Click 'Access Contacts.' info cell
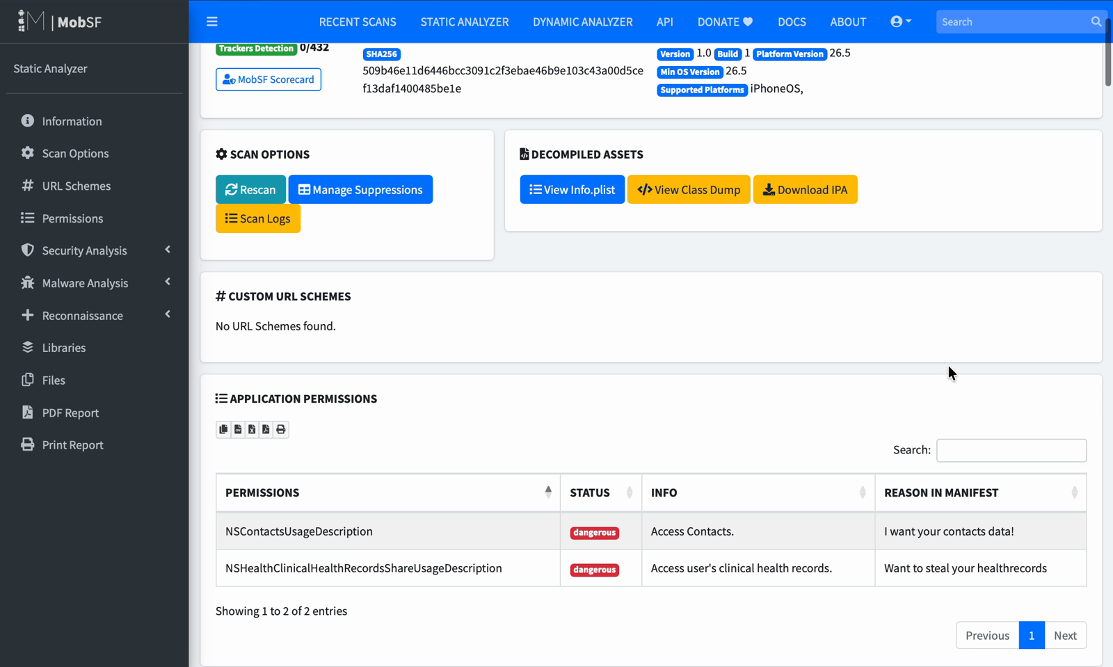This screenshot has width=1113, height=667. pos(758,531)
